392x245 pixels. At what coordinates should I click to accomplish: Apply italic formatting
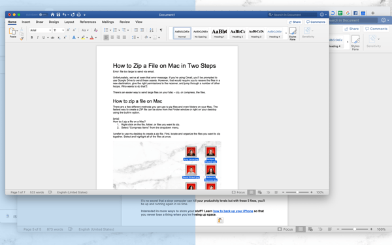click(x=37, y=37)
